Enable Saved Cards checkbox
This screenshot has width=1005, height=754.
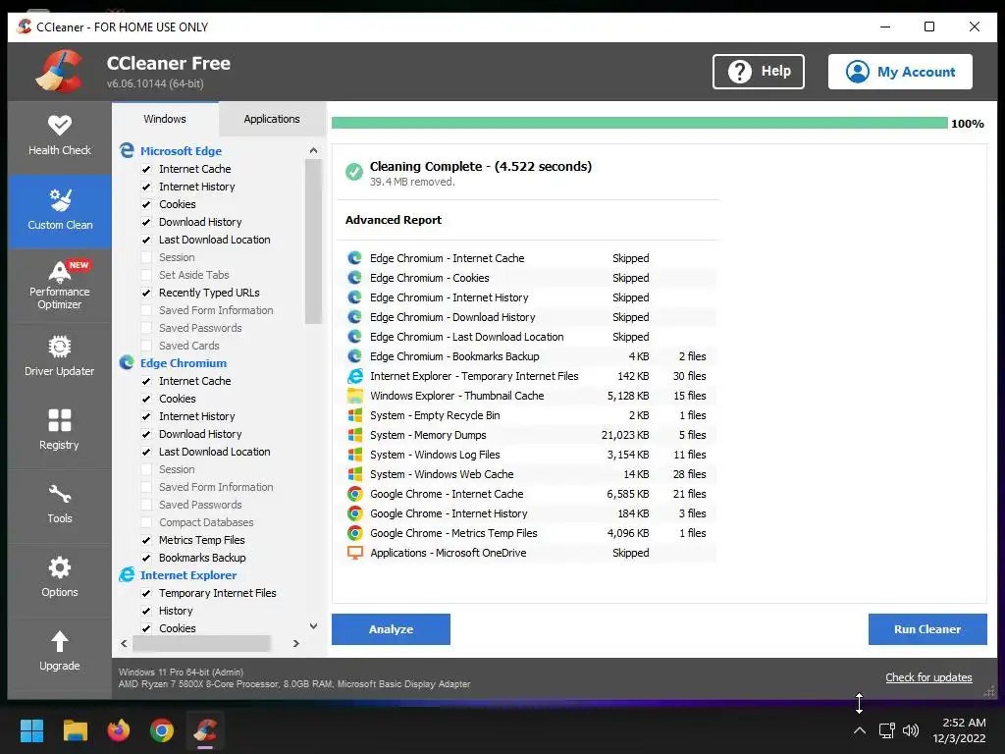click(146, 346)
